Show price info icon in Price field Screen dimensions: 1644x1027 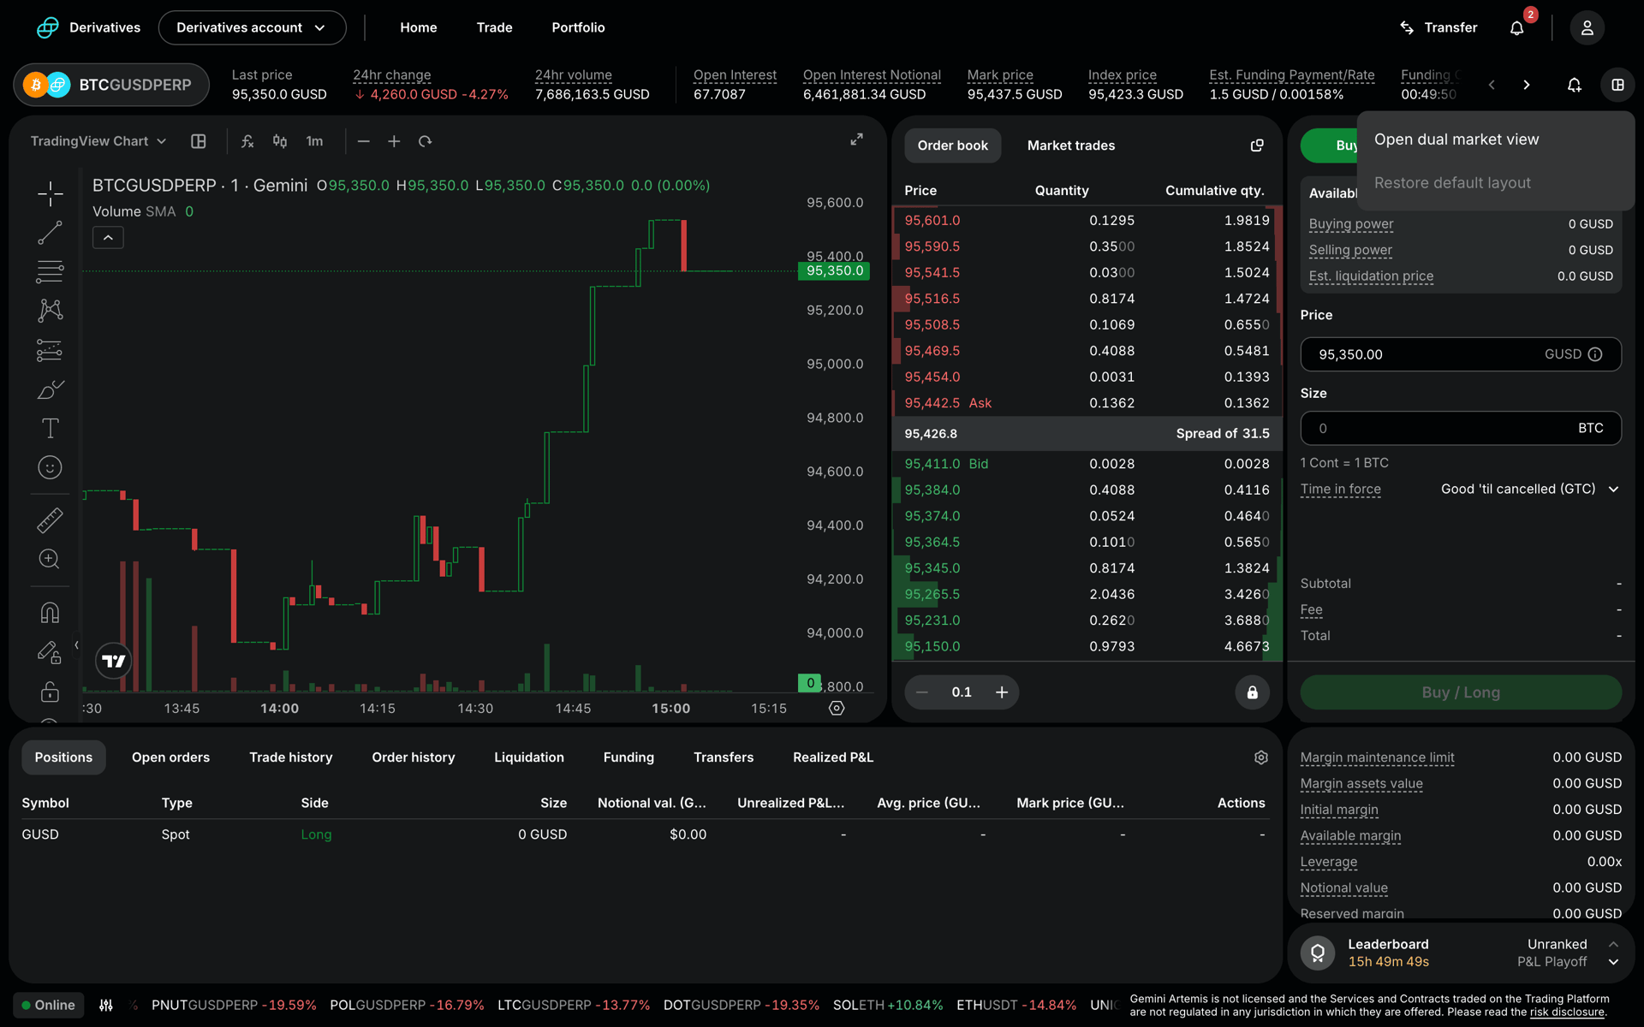click(1595, 354)
